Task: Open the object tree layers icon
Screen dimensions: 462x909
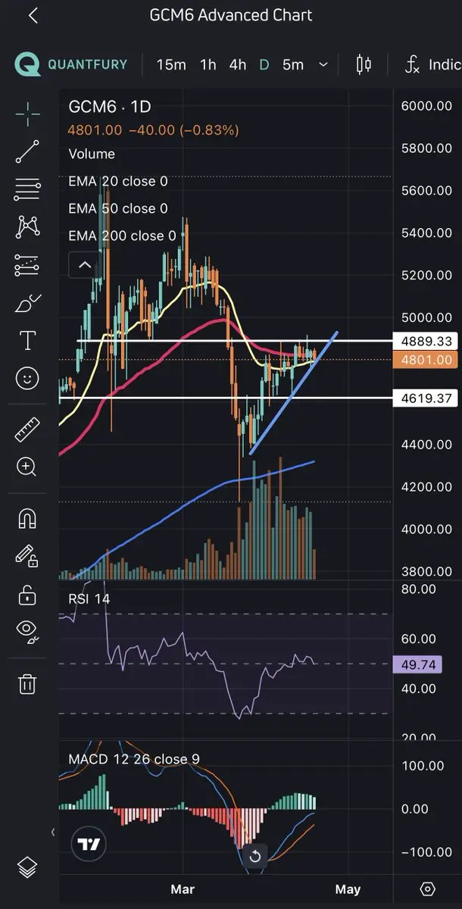Action: 27,867
